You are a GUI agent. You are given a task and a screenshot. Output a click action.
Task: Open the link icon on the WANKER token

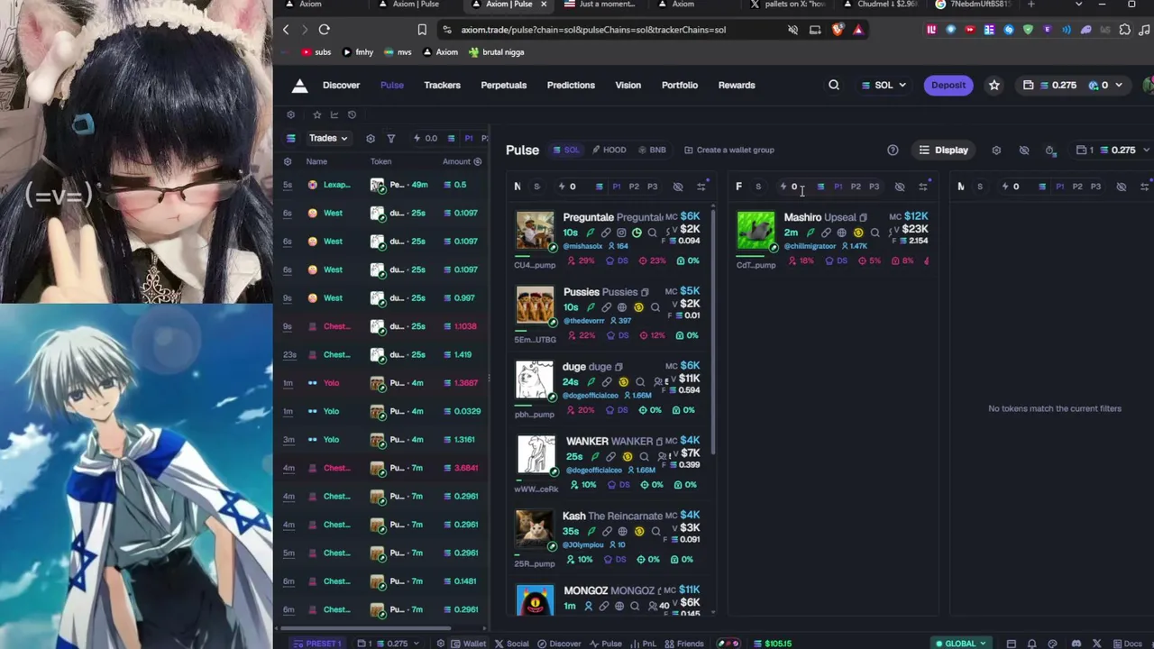610,457
